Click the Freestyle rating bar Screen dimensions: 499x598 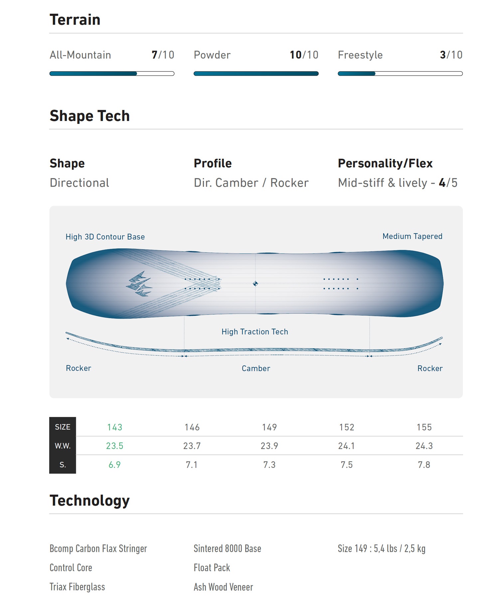(400, 73)
